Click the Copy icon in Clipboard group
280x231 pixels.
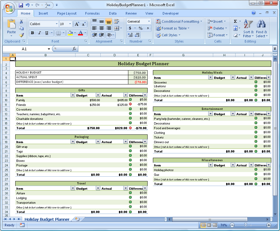tap(21, 28)
